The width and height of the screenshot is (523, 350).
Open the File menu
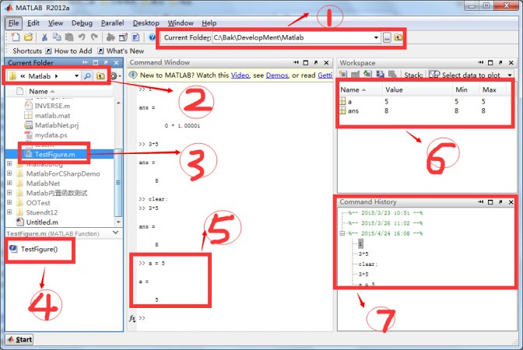(14, 23)
